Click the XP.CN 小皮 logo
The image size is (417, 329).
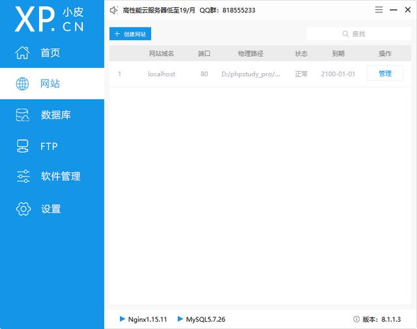point(52,20)
